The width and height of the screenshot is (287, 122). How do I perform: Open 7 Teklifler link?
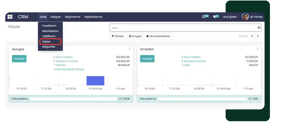pos(59,65)
